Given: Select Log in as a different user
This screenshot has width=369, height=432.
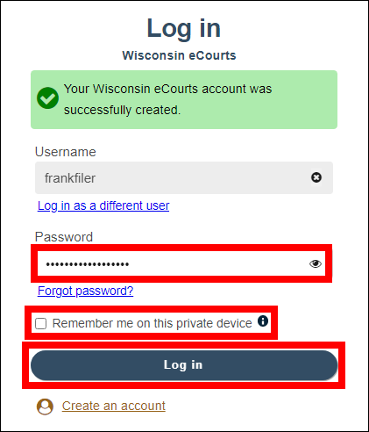Looking at the screenshot, I should [103, 205].
